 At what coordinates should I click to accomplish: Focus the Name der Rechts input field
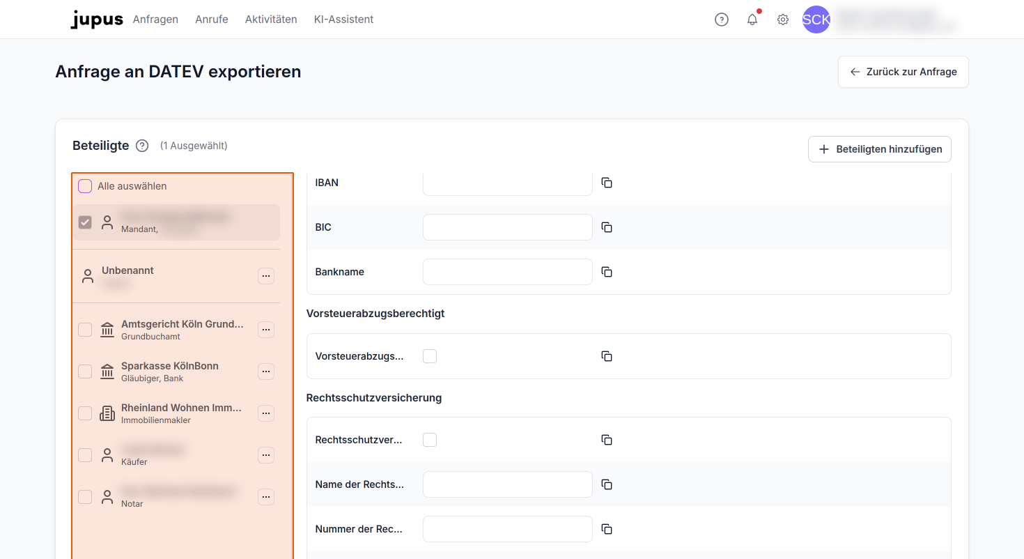[508, 484]
